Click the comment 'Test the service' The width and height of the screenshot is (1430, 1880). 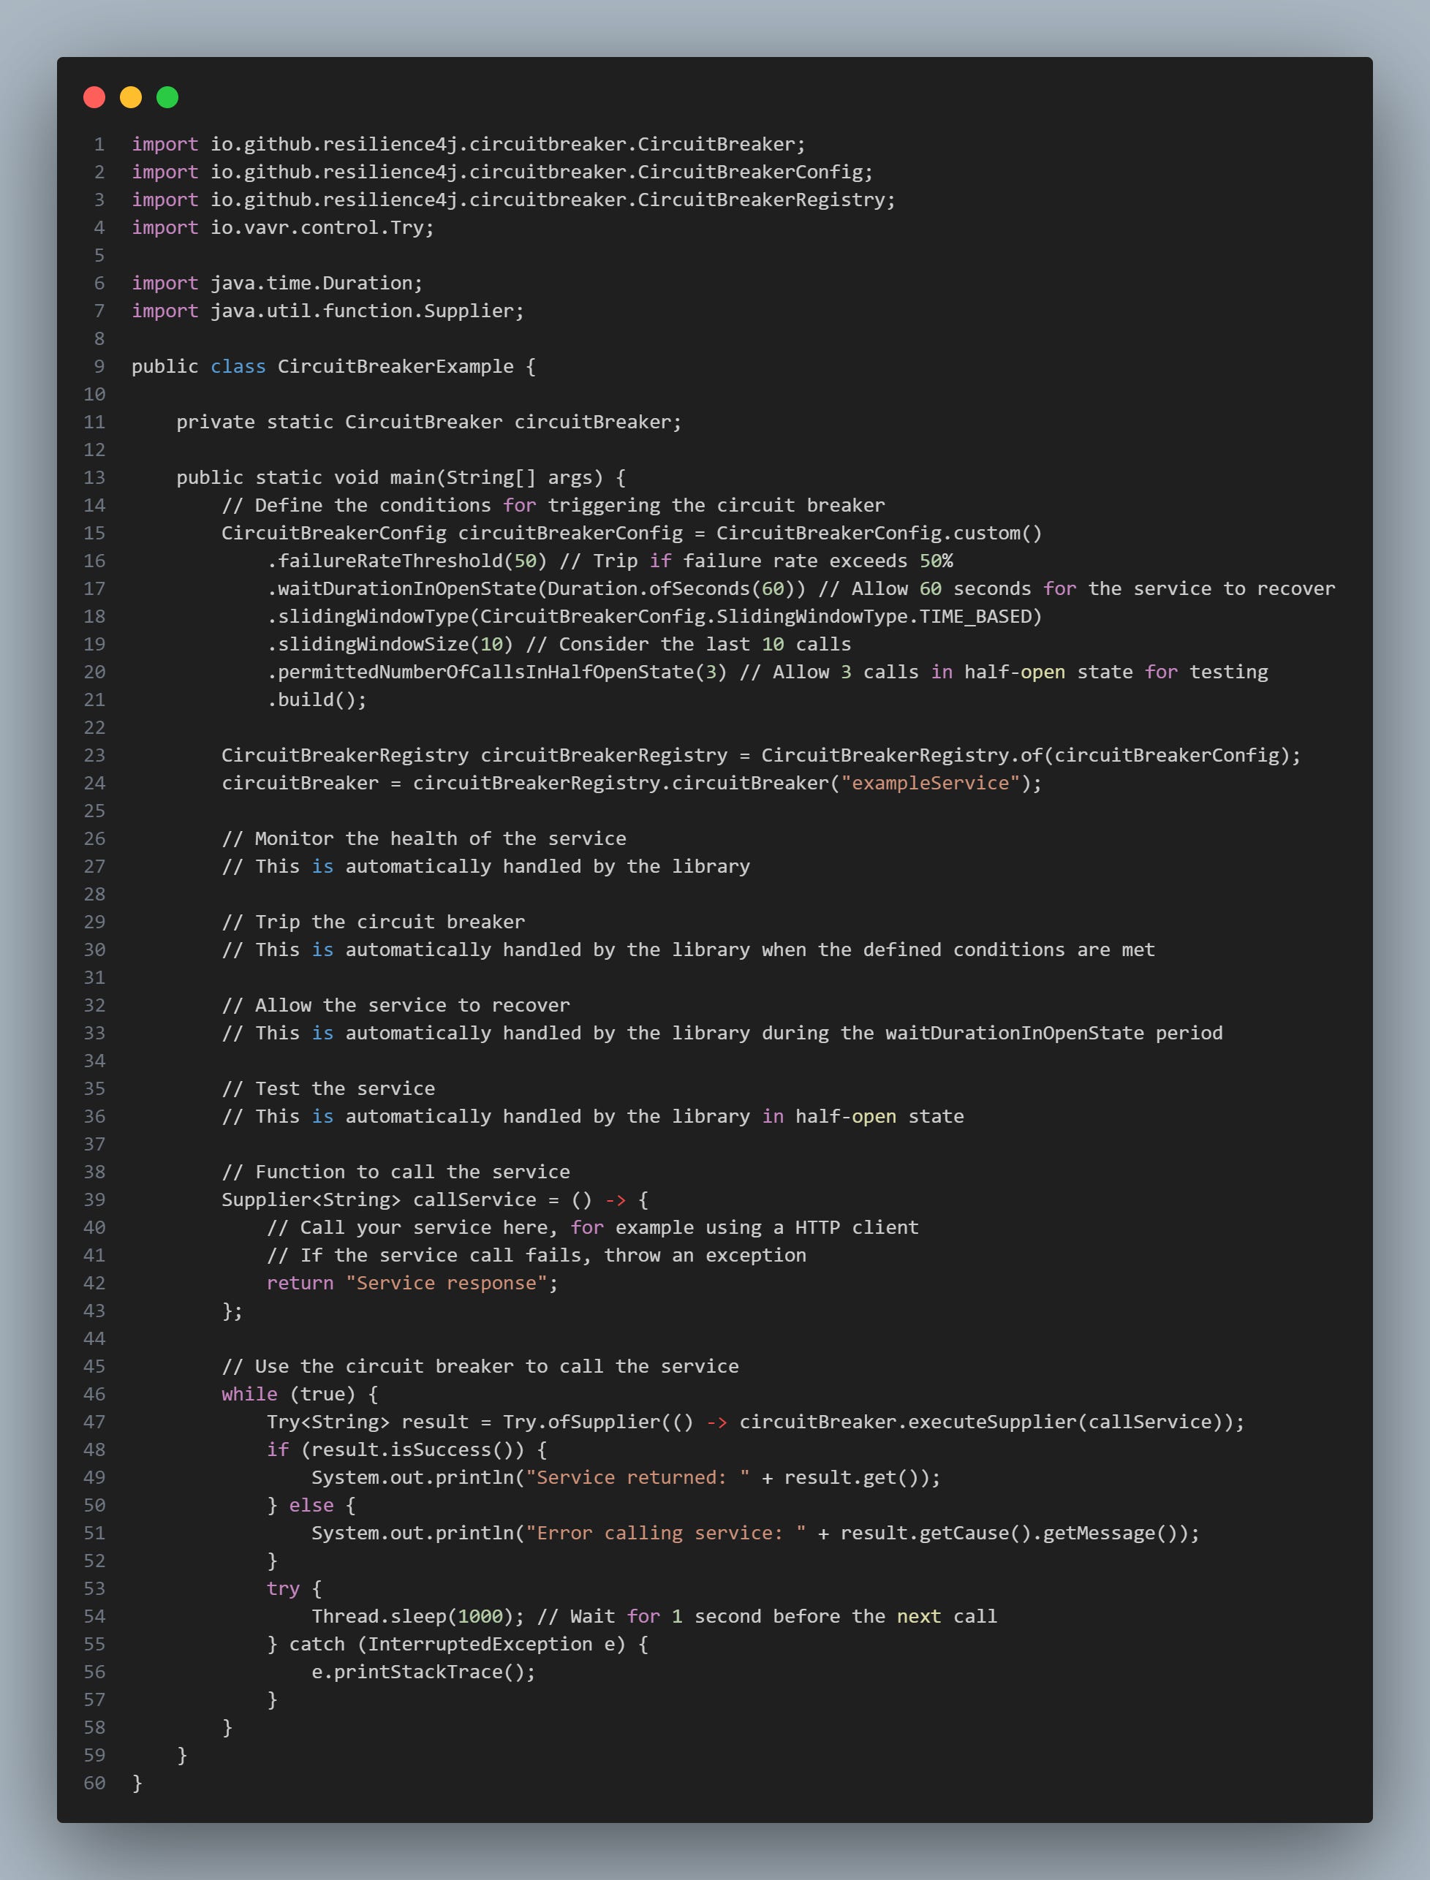[328, 1088]
